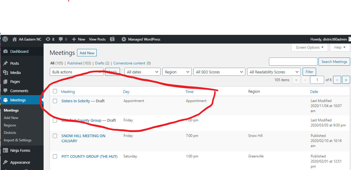This screenshot has width=351, height=170.
Task: Click the Pages icon in sidebar
Action: (6, 82)
